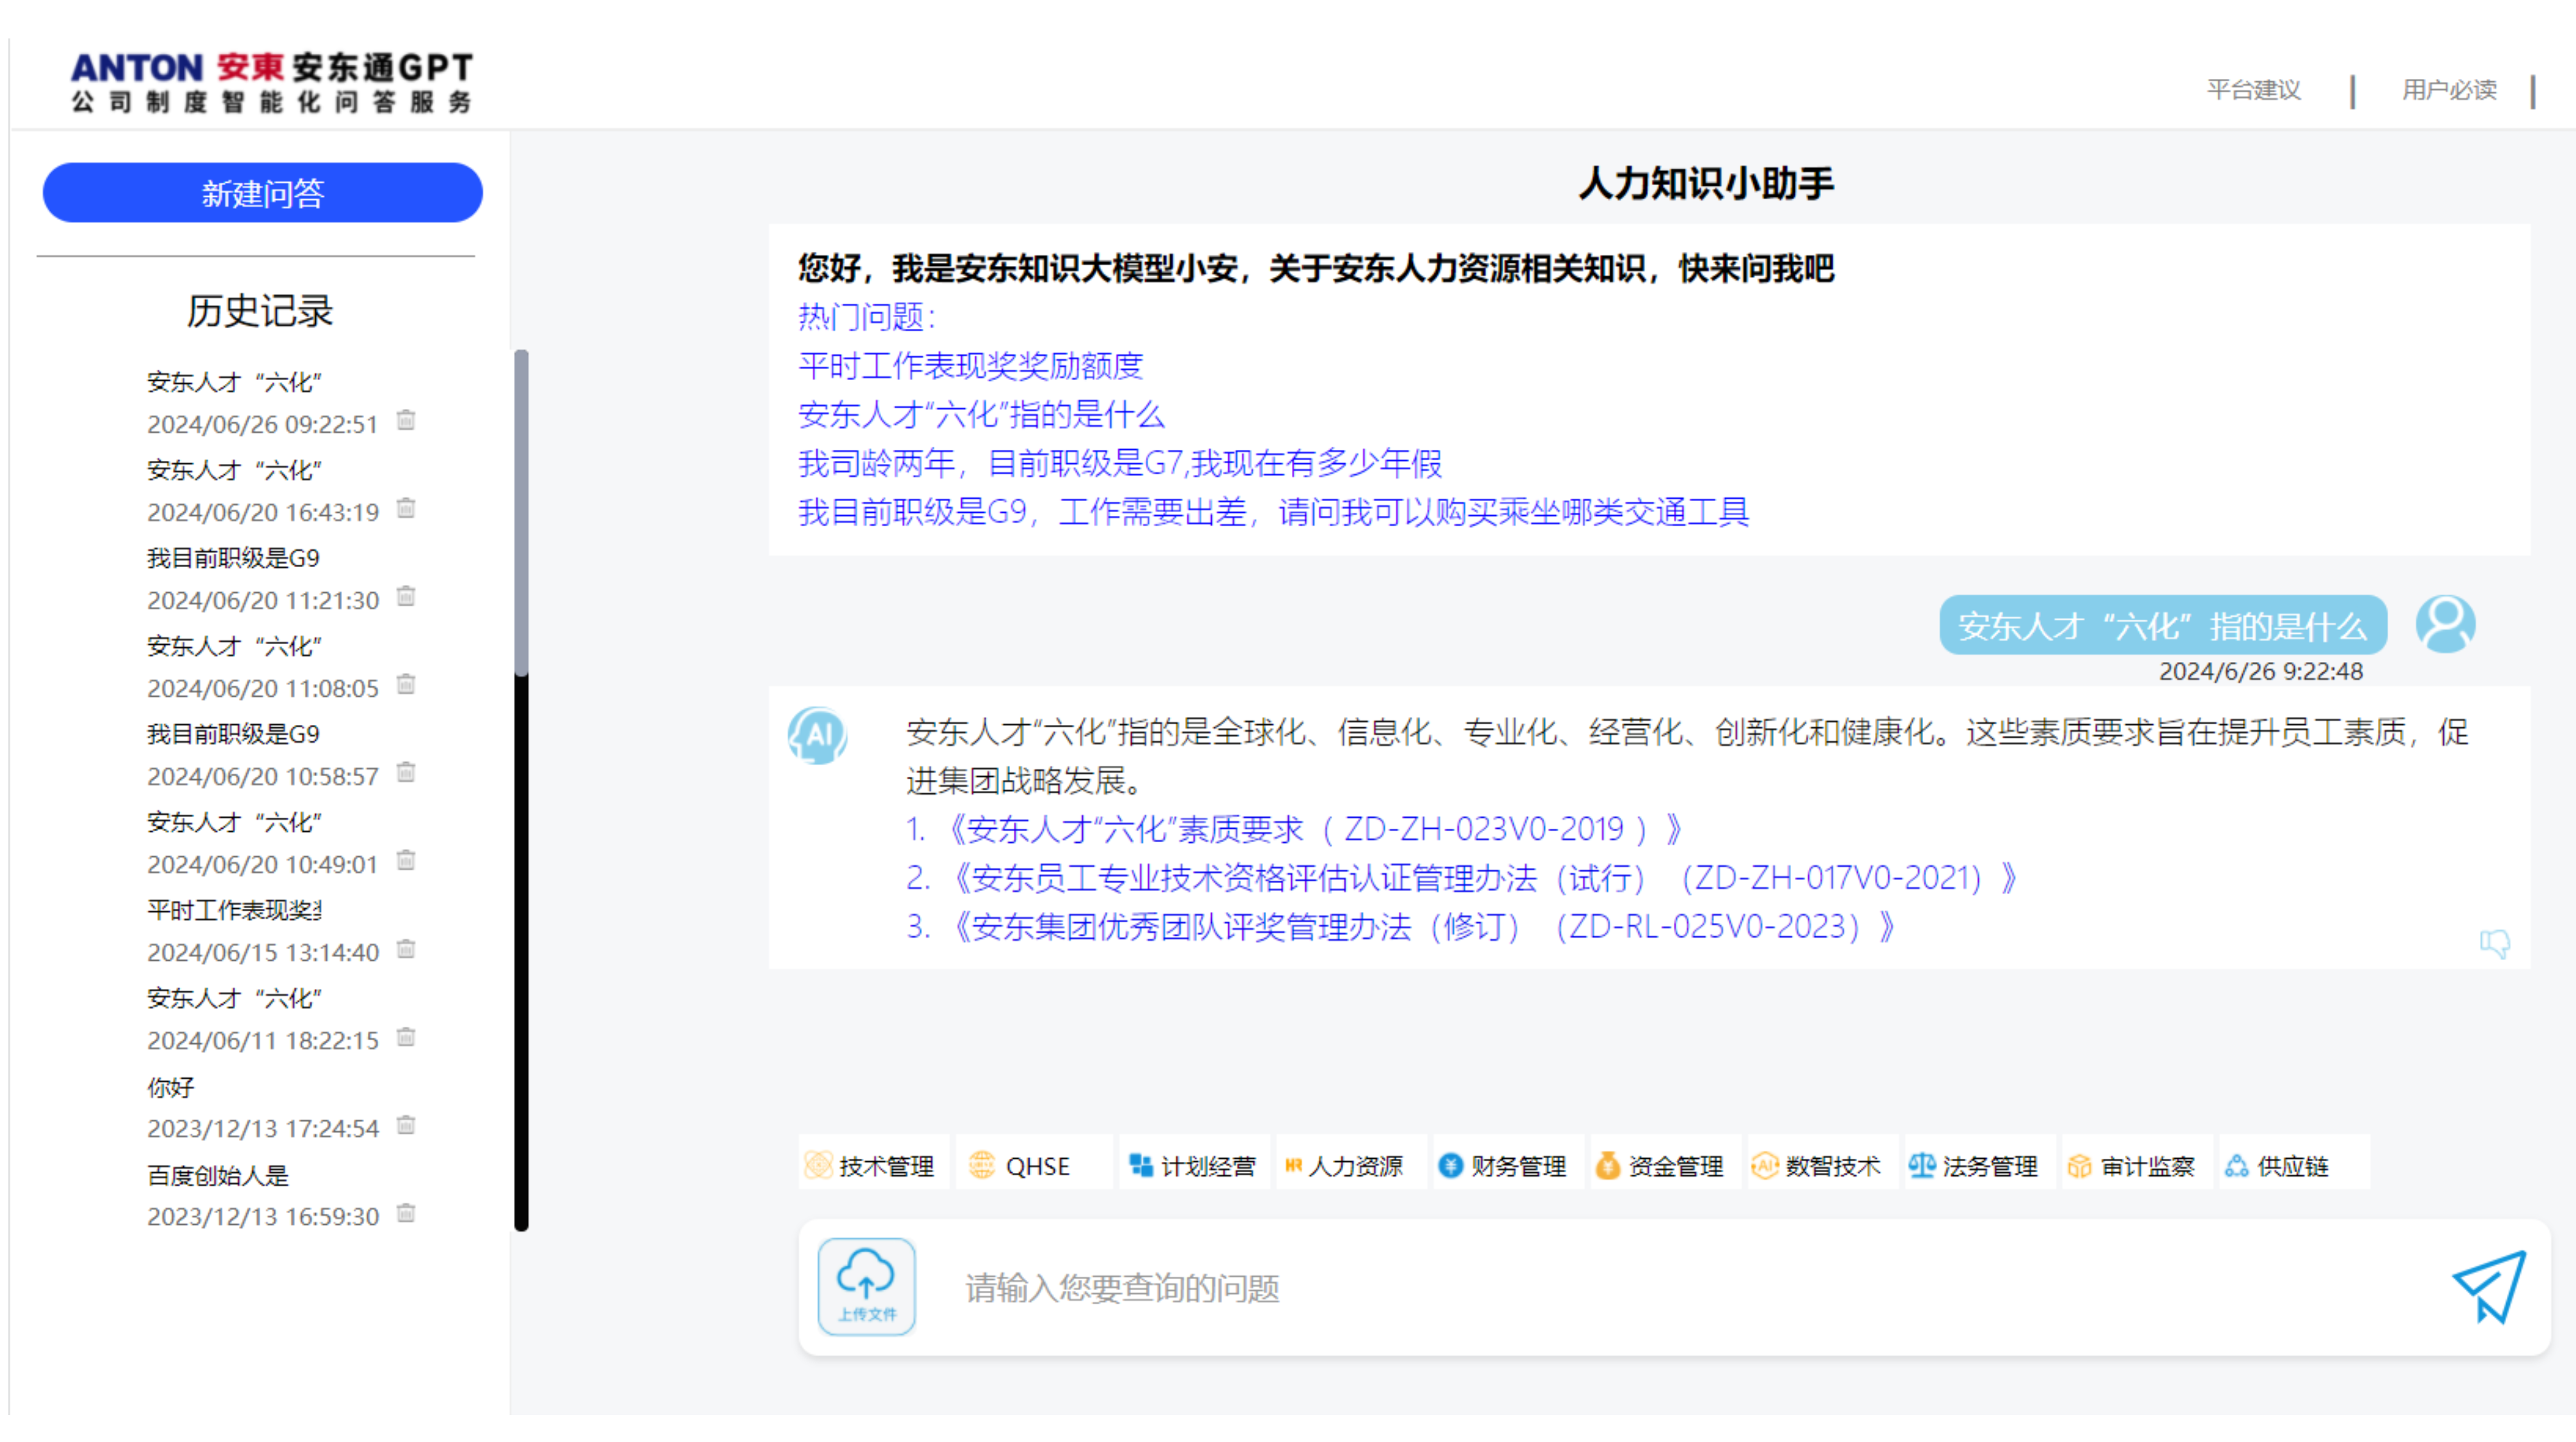Open history 安东人才"六化" from 06/26 09:22:51

(x=234, y=382)
